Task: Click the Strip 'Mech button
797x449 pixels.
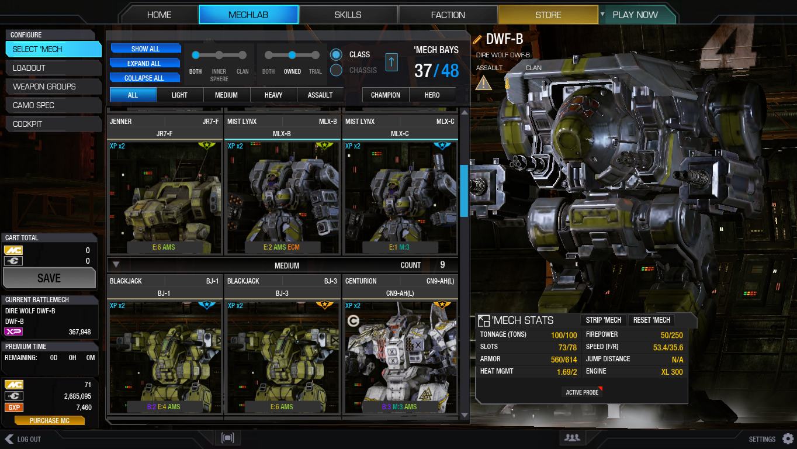Action: 604,320
